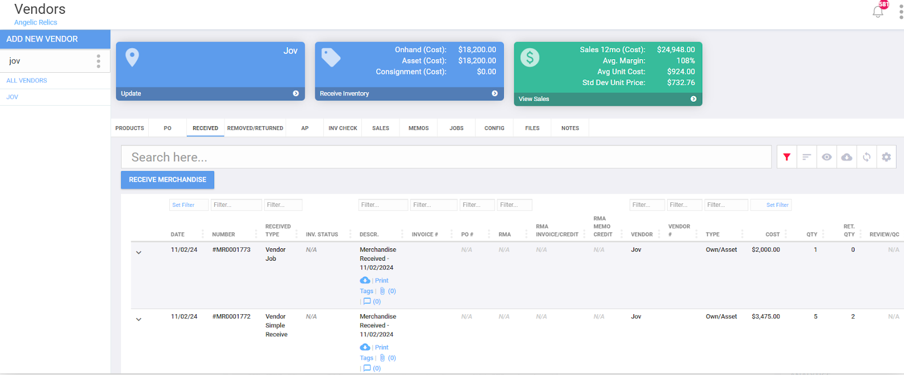Click the price tag icon on inventory card
Image resolution: width=904 pixels, height=375 pixels.
coord(331,57)
